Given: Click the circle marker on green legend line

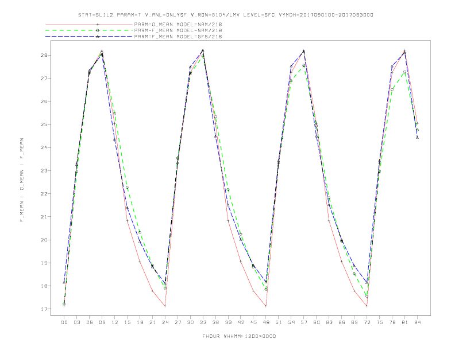Looking at the screenshot, I should click(x=98, y=30).
